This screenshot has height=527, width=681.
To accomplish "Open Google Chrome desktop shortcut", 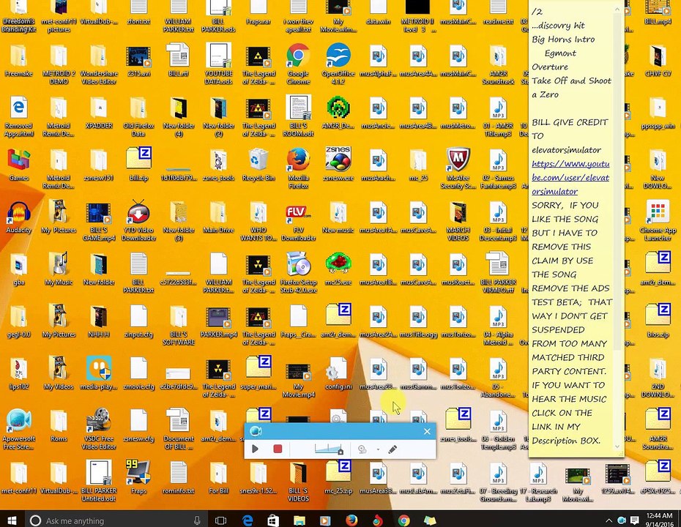I will (x=298, y=64).
